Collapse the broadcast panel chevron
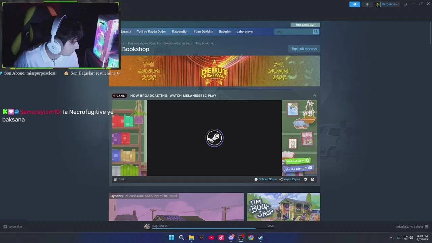This screenshot has height=243, width=432. (x=314, y=96)
